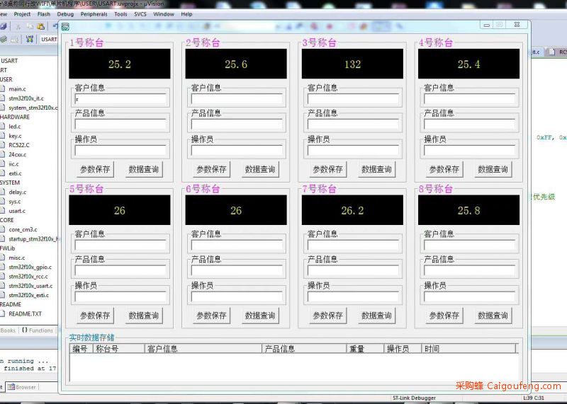567x404 pixels.
Task: Open the Window menu
Action: click(164, 14)
